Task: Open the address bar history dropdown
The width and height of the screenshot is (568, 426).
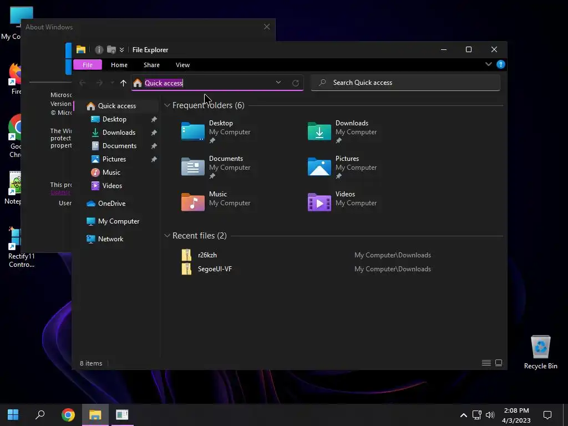Action: (x=278, y=83)
